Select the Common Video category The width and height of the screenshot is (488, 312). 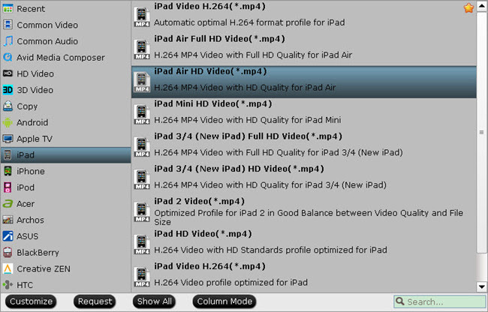(65, 25)
